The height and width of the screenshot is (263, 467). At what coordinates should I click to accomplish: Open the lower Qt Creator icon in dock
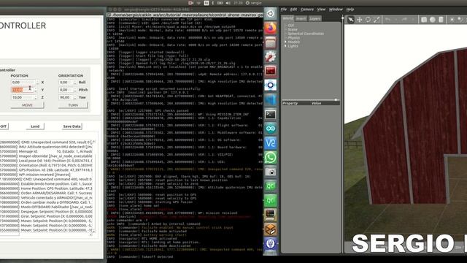pos(271,200)
